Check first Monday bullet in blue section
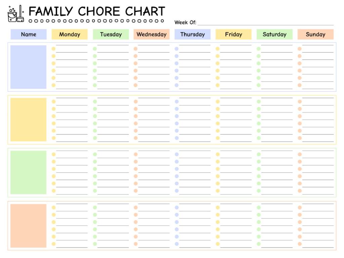The width and height of the screenshot is (344, 258). coord(53,49)
